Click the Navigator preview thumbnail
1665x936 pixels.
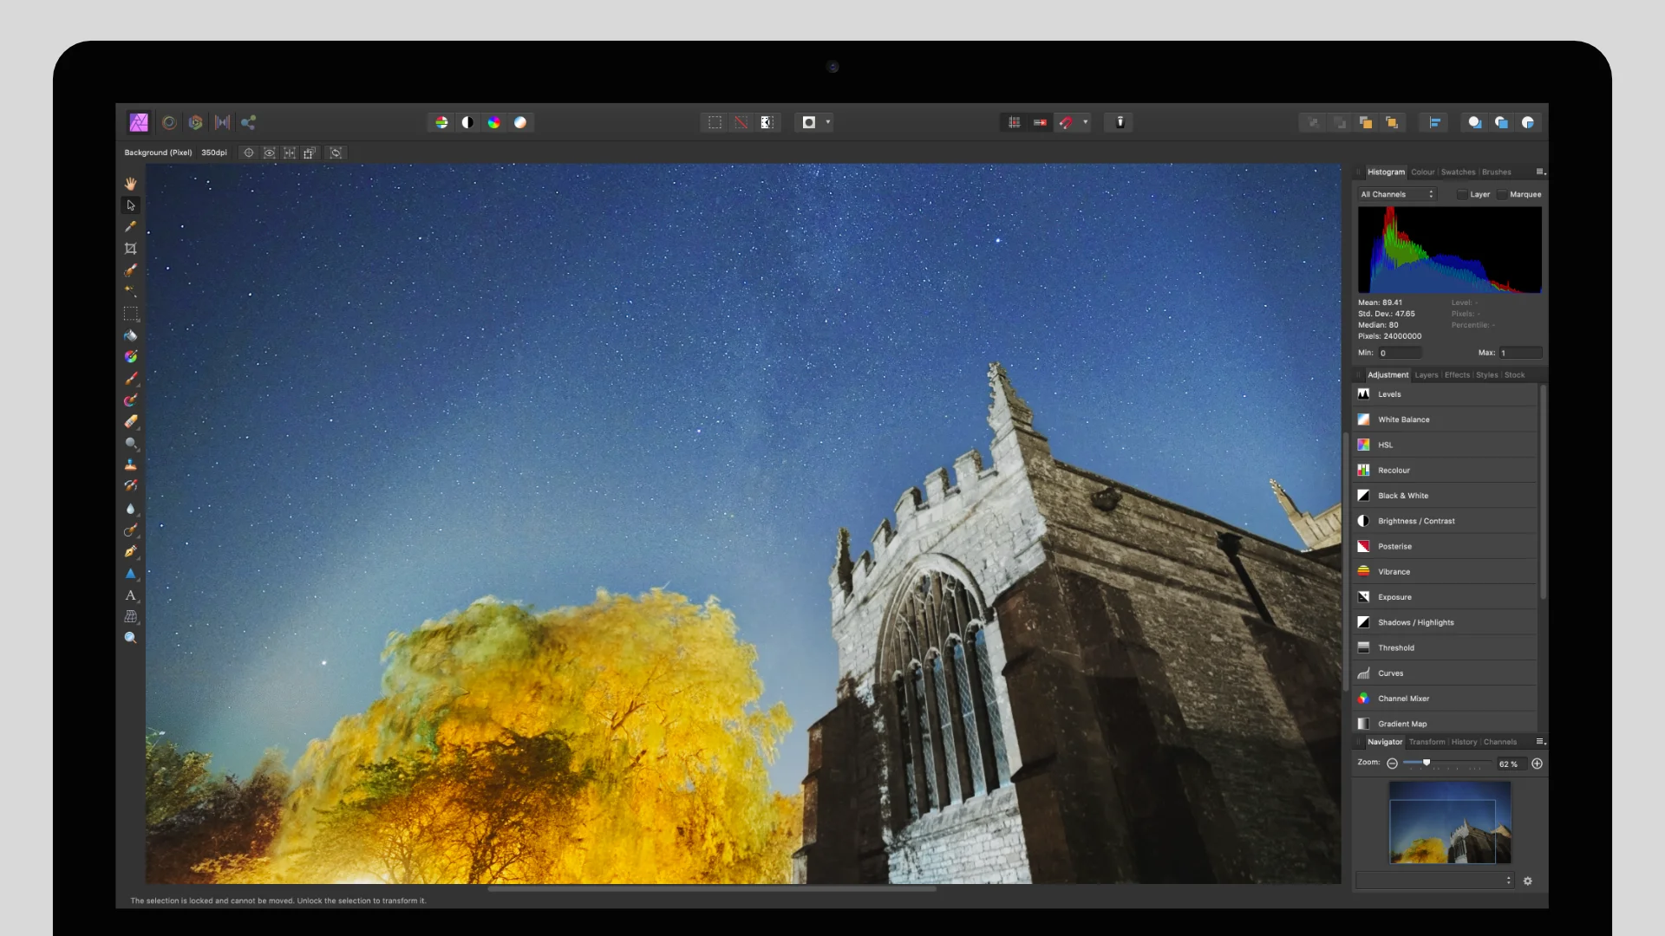point(1448,823)
